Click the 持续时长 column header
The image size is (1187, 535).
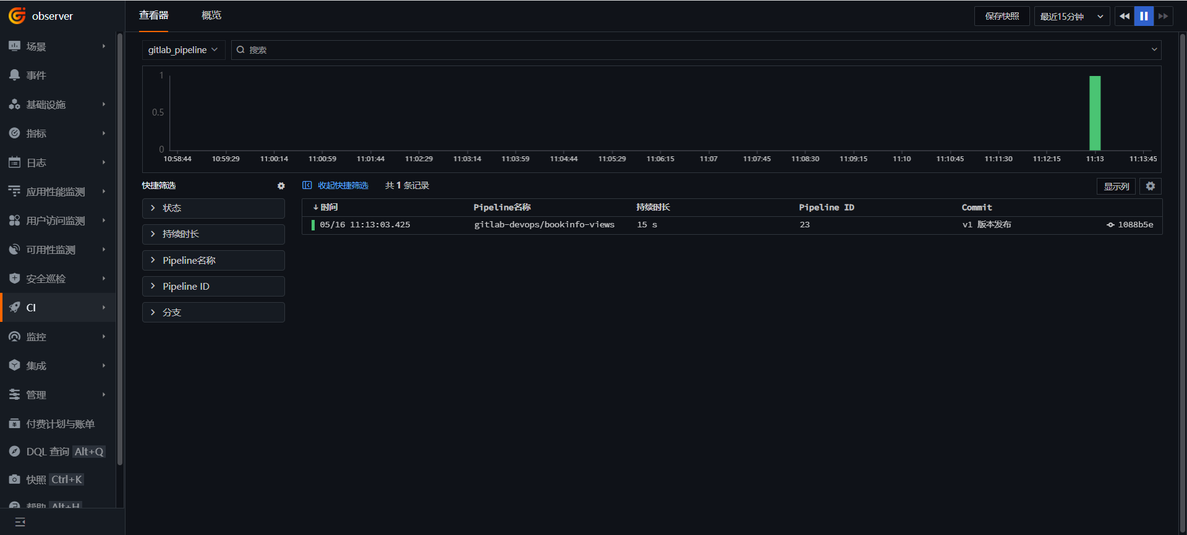point(653,208)
